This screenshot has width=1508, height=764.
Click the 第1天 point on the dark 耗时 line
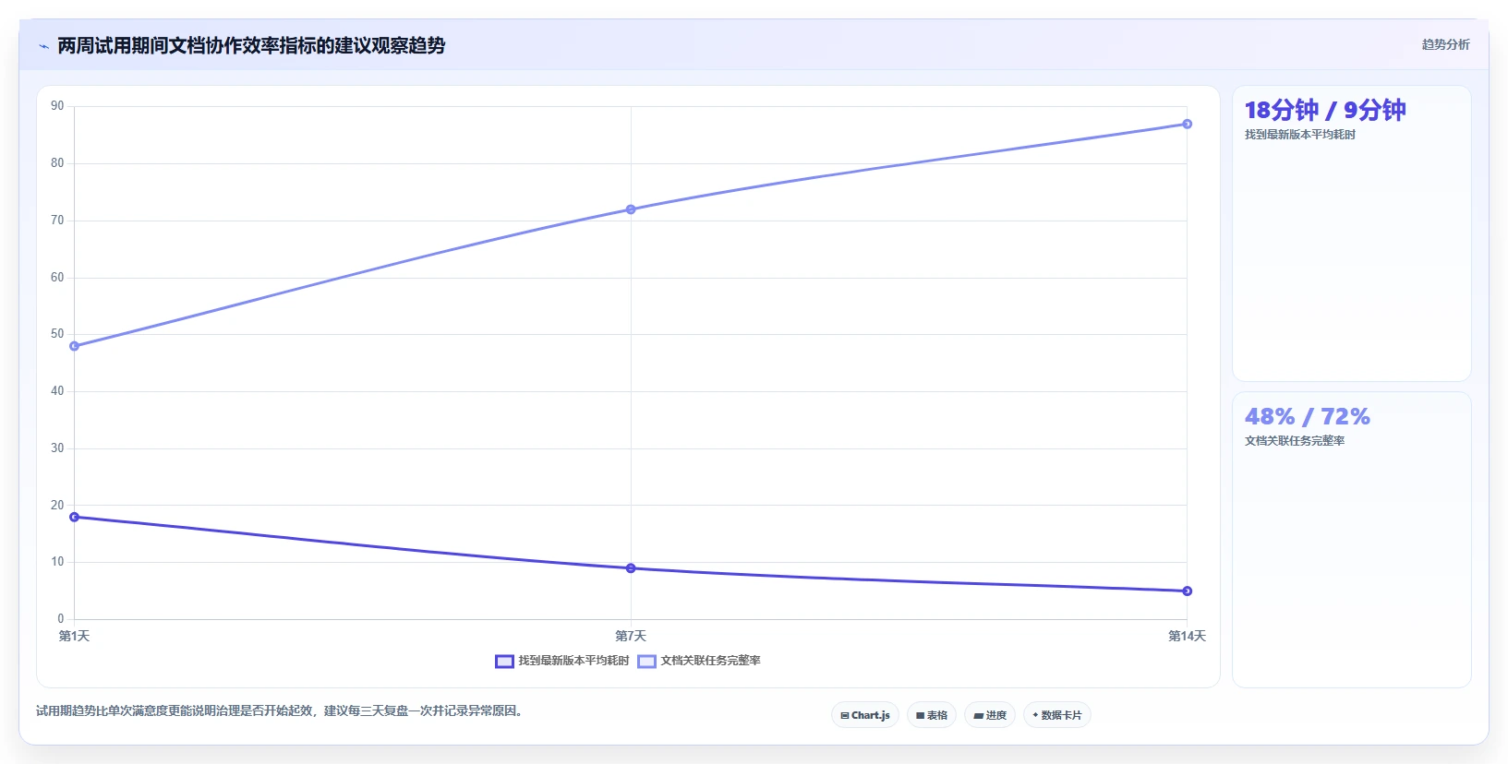click(75, 517)
